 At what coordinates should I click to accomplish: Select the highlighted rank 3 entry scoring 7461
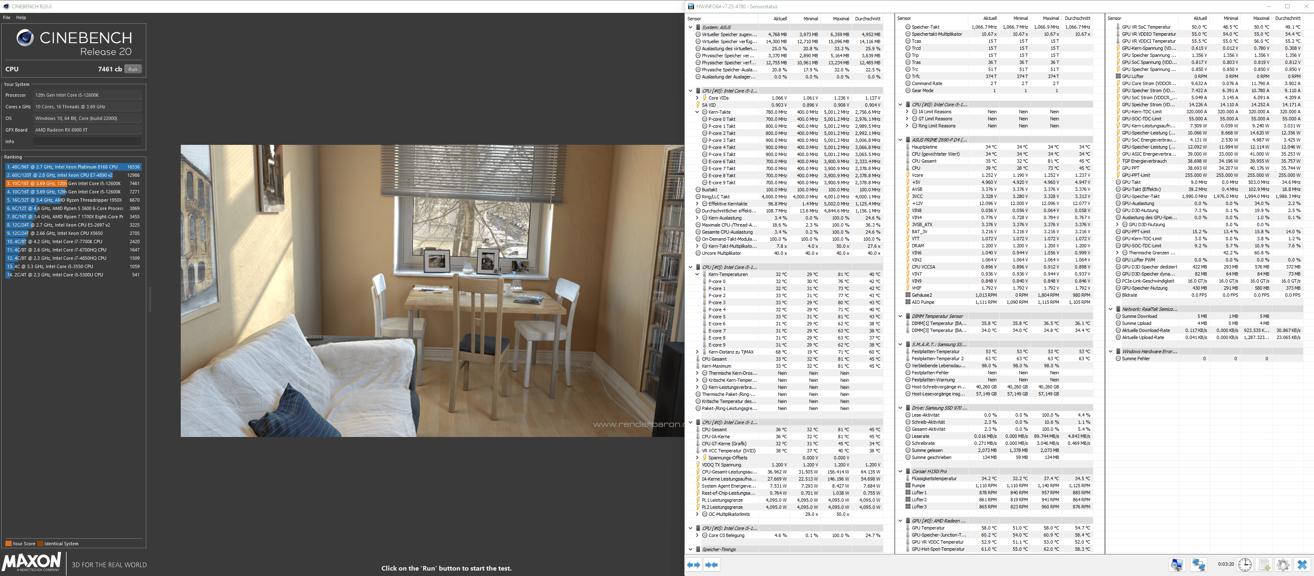pyautogui.click(x=73, y=183)
